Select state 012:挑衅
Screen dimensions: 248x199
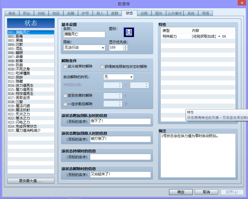(31, 77)
